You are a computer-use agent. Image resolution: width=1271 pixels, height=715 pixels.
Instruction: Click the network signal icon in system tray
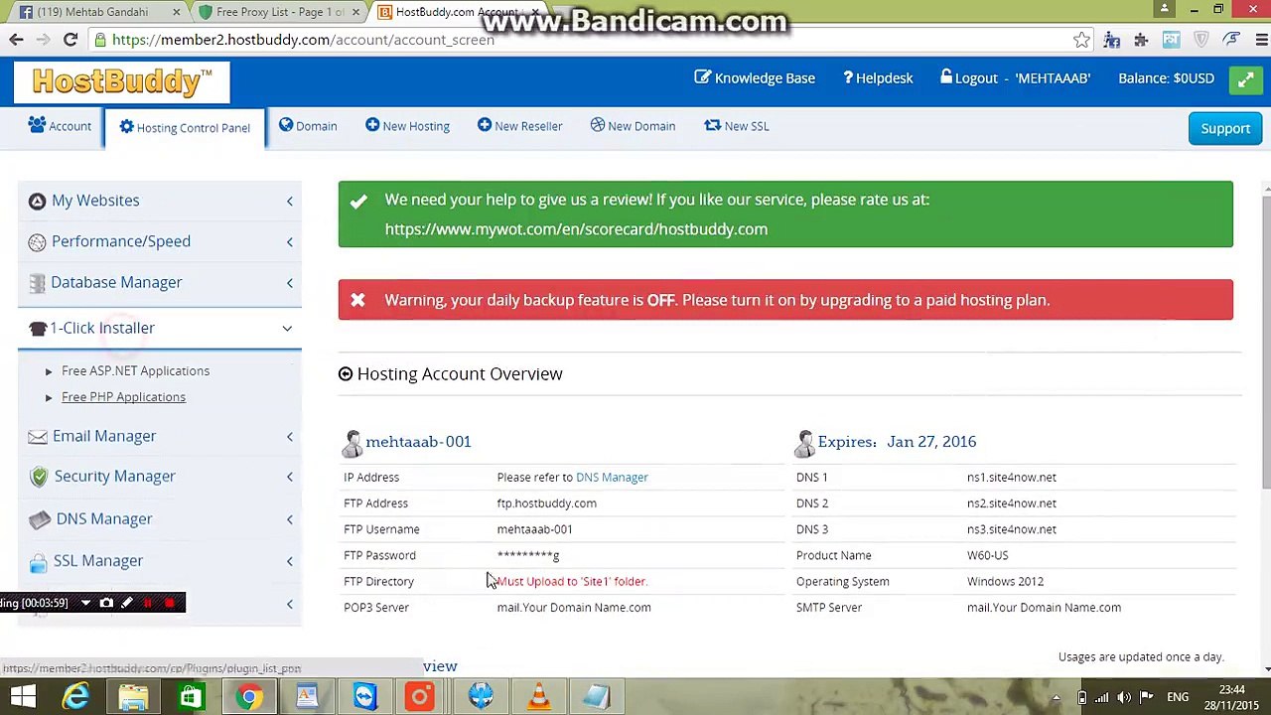pos(1102,697)
